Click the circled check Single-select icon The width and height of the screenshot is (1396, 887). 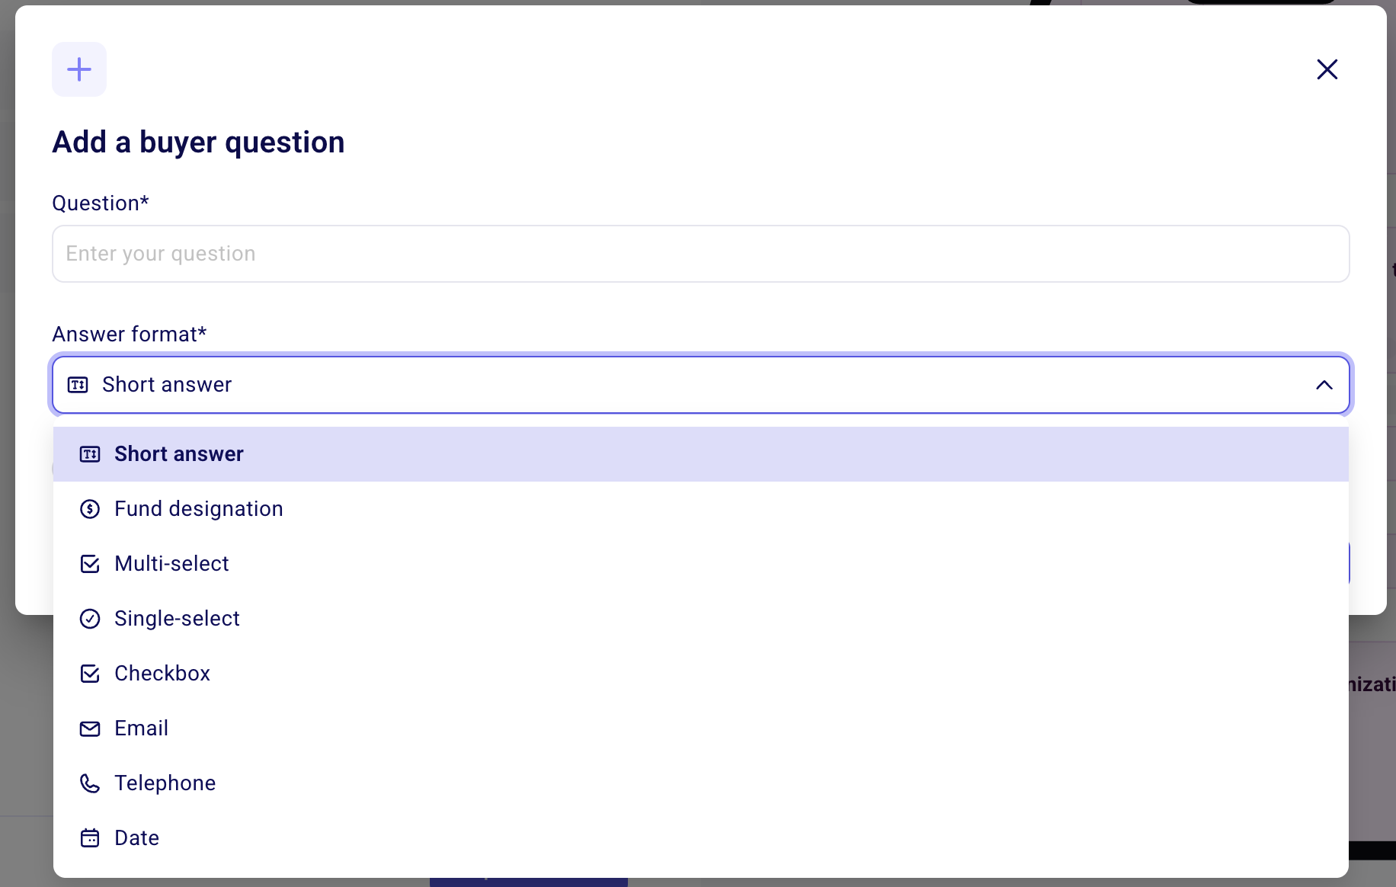click(90, 619)
